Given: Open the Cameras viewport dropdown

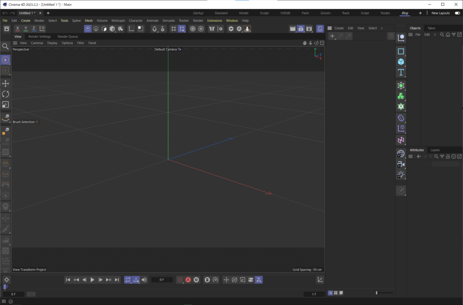Looking at the screenshot, I should (x=37, y=43).
